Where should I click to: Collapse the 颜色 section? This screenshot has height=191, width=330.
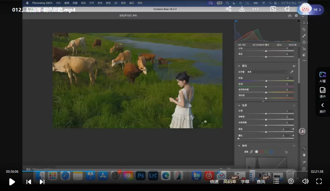239,66
